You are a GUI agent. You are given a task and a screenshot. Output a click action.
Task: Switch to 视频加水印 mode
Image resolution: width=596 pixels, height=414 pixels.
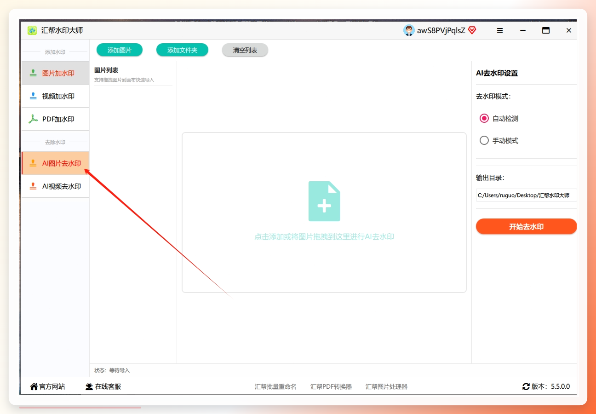[x=55, y=96]
